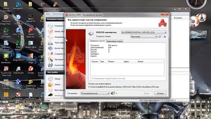The height and width of the screenshot is (119, 211).
Task: Open the arrow beside the data type globe icon
Action: pos(116,93)
